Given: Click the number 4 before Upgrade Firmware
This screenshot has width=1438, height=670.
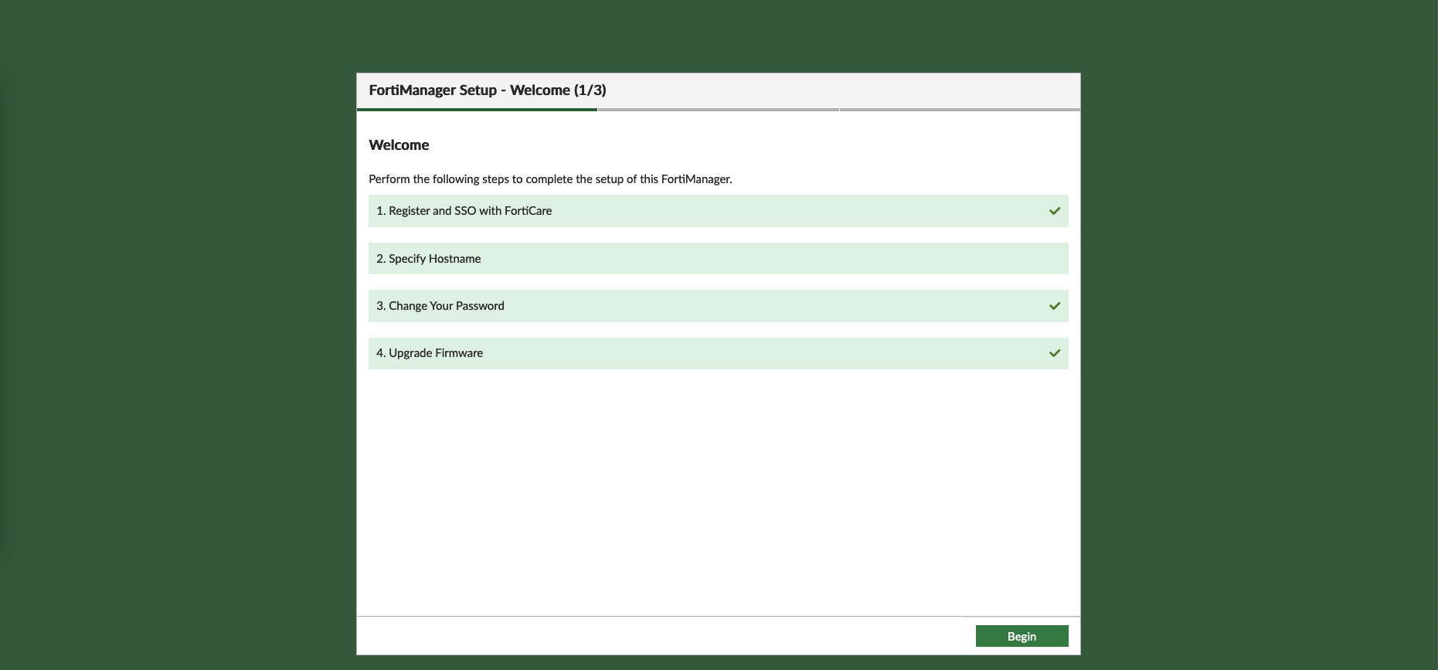Looking at the screenshot, I should click(380, 353).
